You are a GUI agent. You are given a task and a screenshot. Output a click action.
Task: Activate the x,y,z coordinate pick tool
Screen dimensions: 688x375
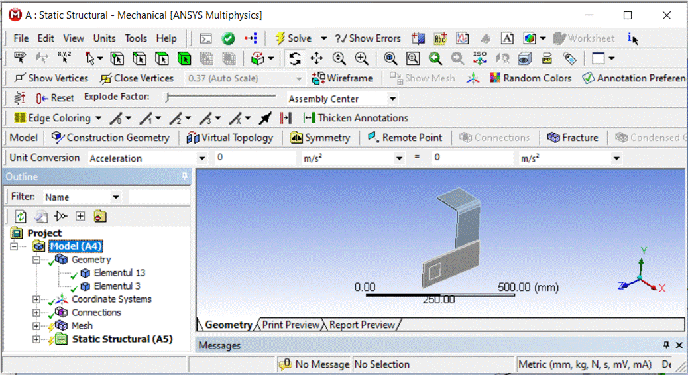64,58
